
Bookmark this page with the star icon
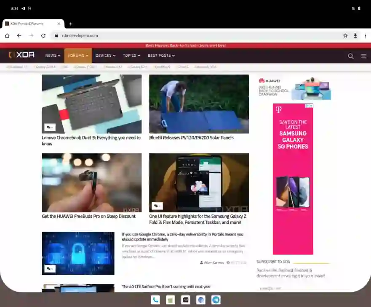point(345,36)
